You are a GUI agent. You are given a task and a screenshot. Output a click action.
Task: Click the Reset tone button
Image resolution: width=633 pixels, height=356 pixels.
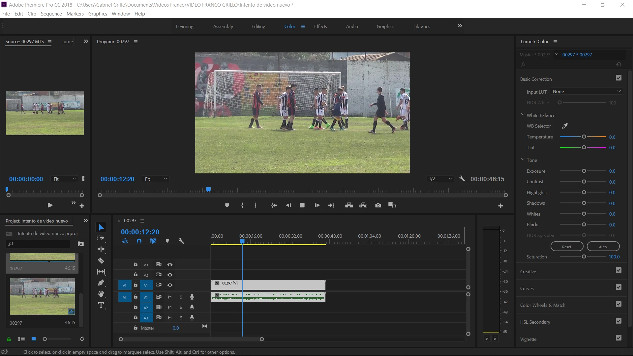[x=566, y=247]
